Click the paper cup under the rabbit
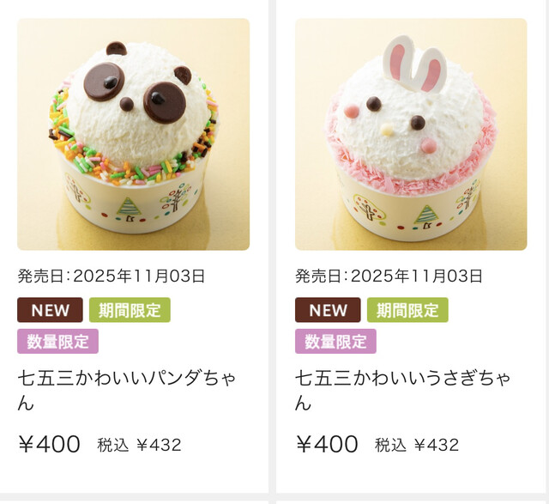This screenshot has width=549, height=504. 410,210
